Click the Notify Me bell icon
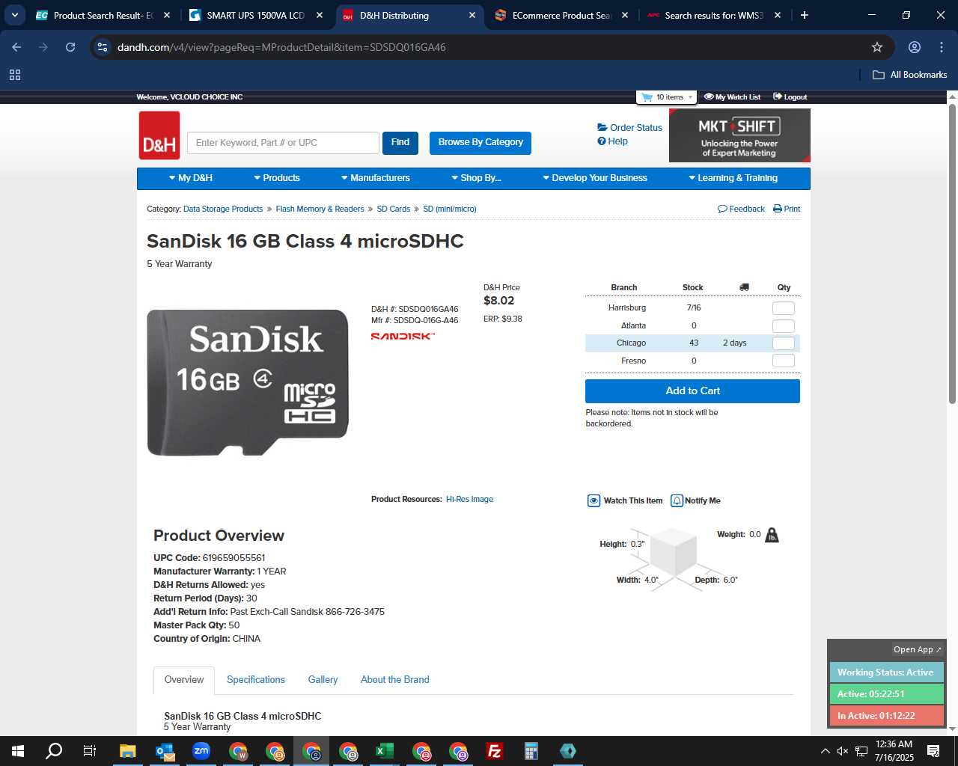Viewport: 958px width, 766px height. point(677,500)
